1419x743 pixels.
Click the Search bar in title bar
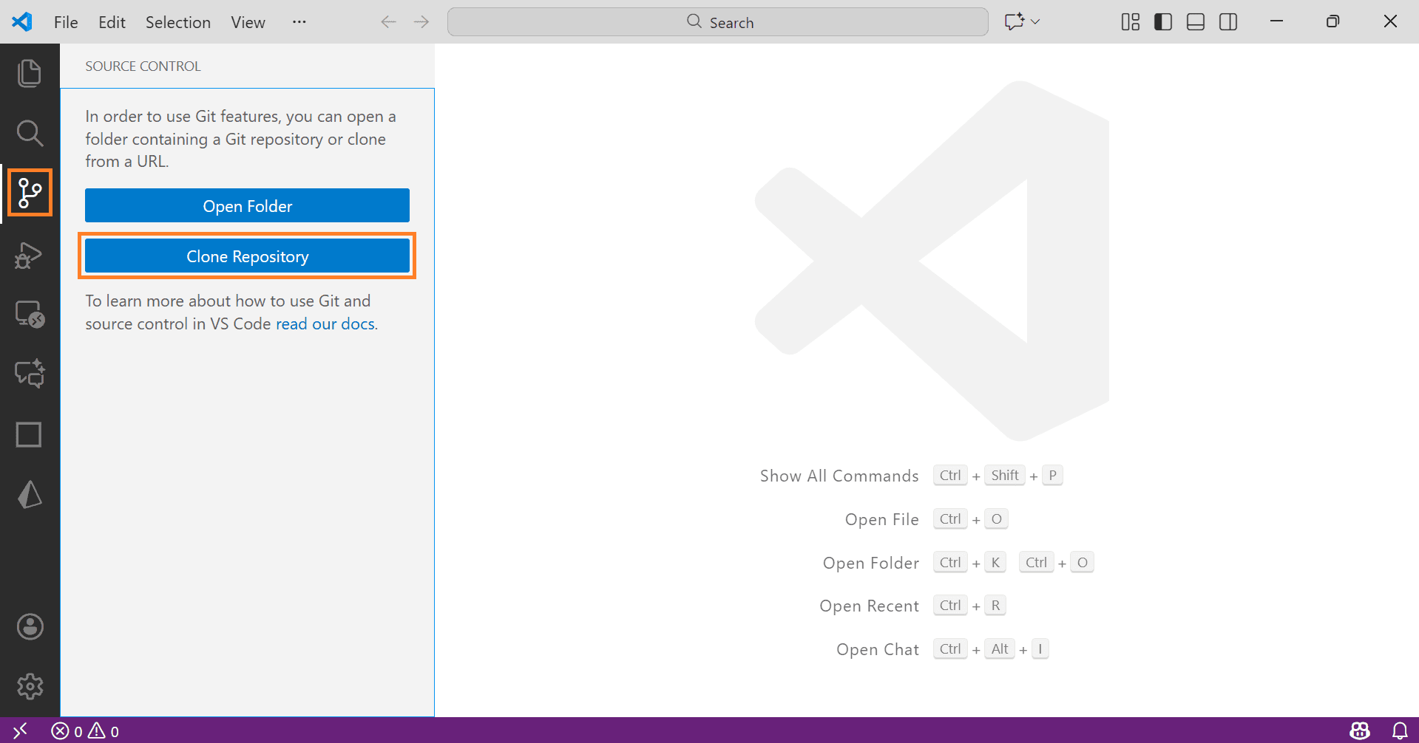tap(717, 21)
